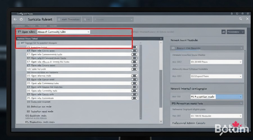Toggle the ET Open Eentia rule switch
Screen dimensions: 253x140
pyautogui.click(x=134, y=58)
